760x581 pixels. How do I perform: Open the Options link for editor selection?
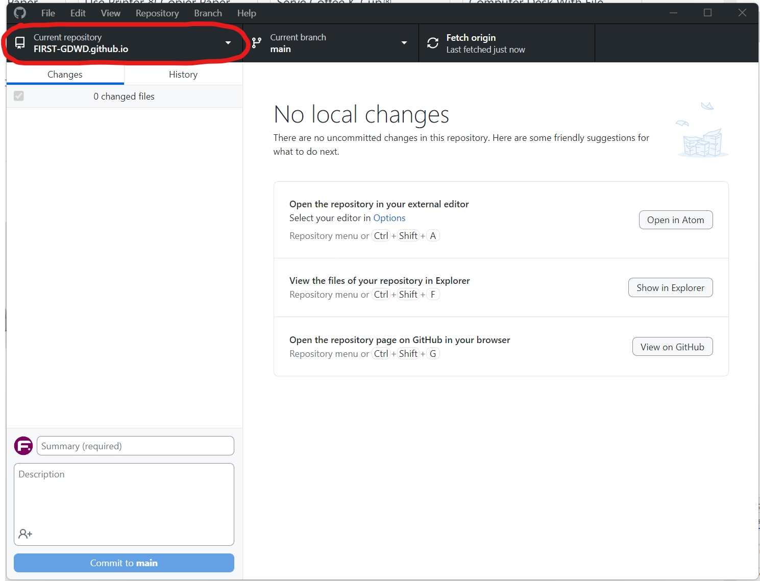coord(389,218)
